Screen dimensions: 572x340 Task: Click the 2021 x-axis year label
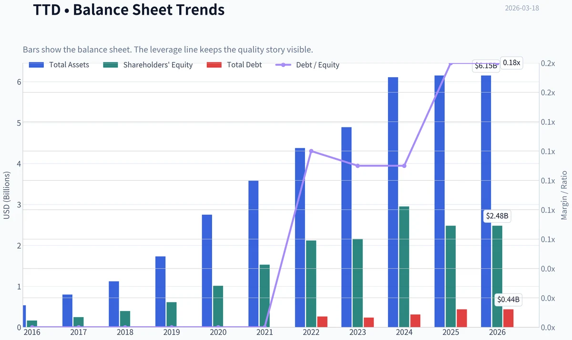(265, 332)
